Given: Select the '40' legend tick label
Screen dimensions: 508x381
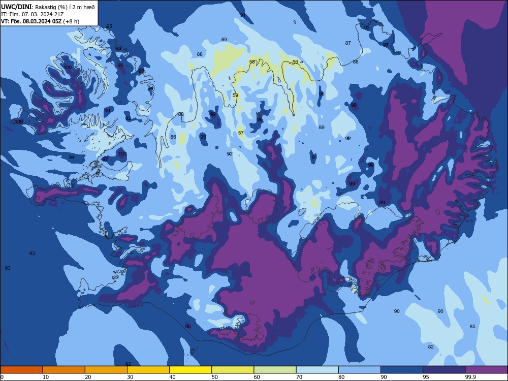Looking at the screenshot, I should point(173,377).
